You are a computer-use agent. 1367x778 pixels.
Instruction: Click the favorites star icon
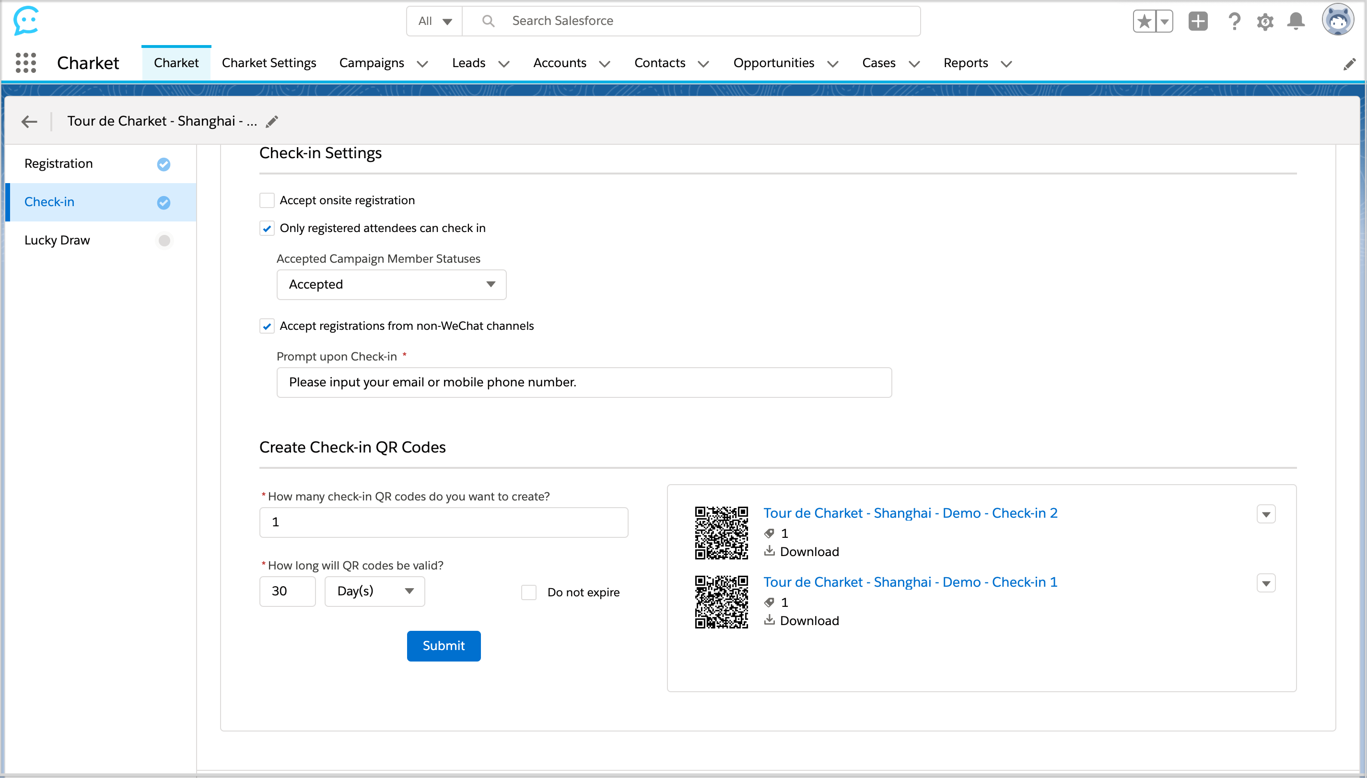[x=1144, y=22]
